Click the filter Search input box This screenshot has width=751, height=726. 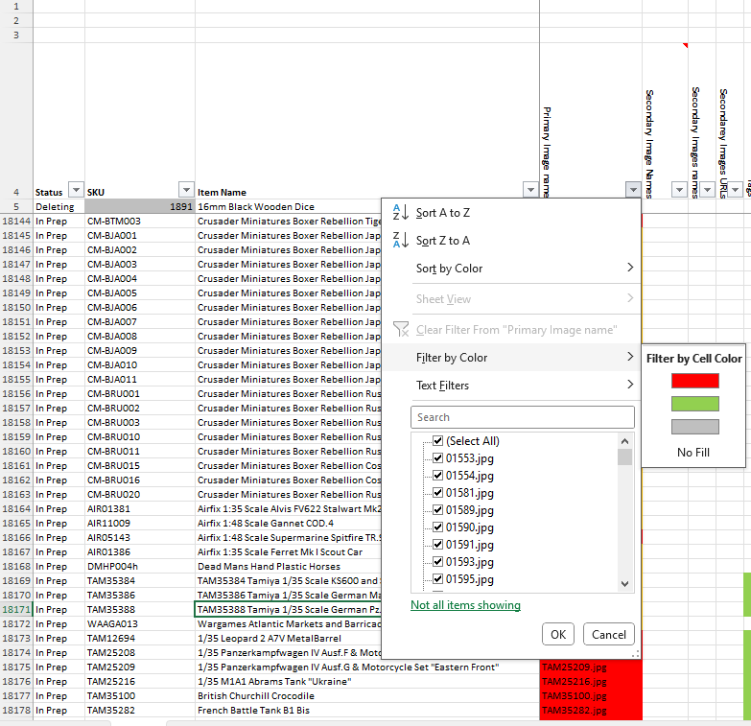pos(523,417)
